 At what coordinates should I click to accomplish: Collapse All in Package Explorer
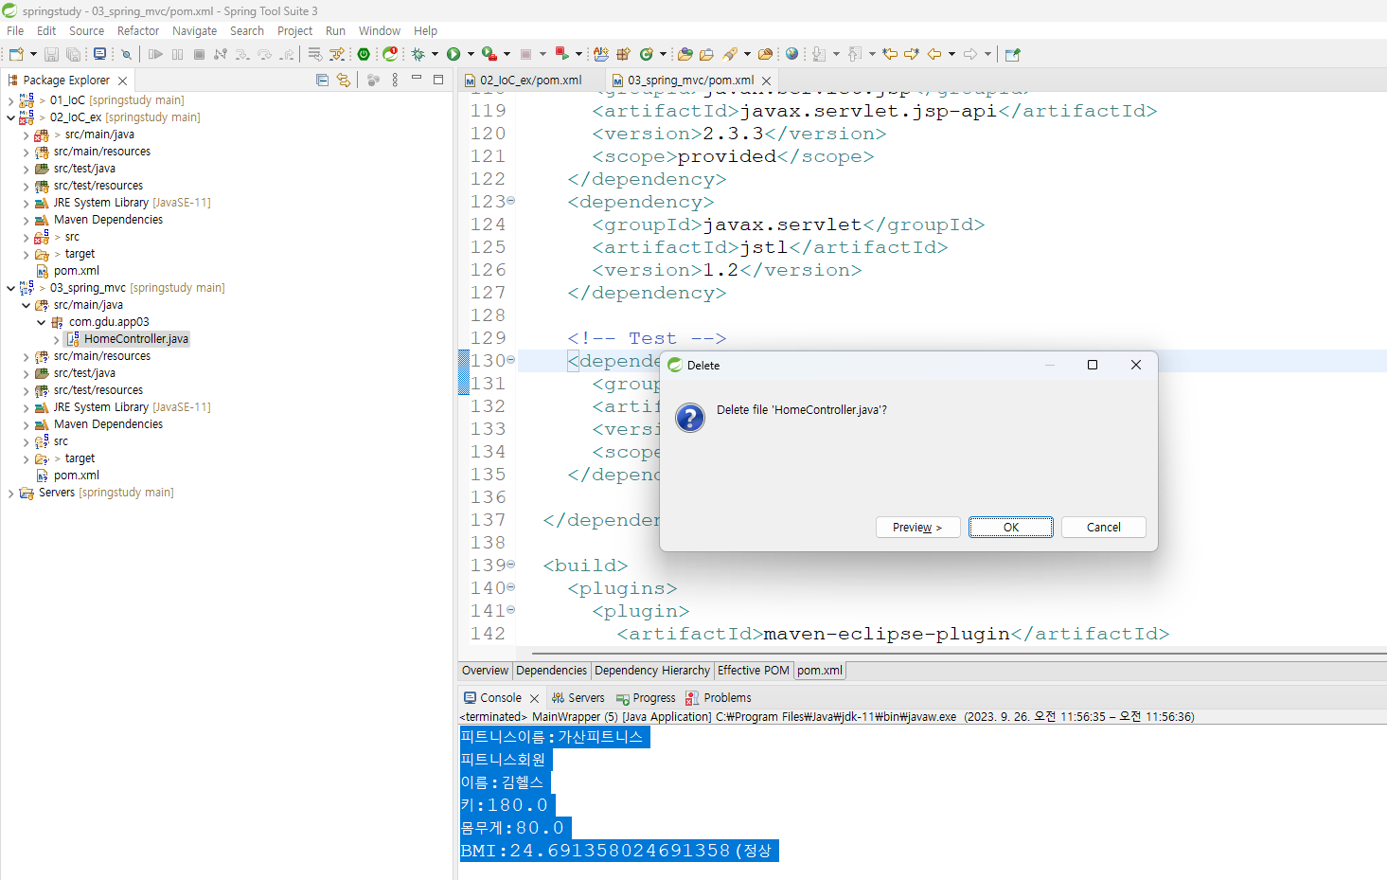coord(322,81)
